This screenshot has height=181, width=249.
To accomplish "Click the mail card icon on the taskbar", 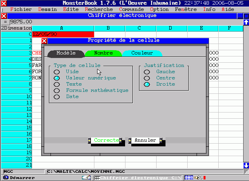I will [86, 177].
